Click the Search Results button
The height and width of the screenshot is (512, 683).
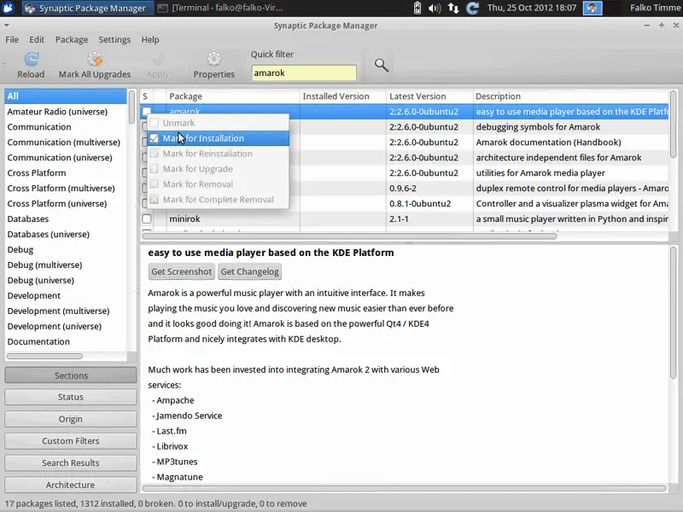point(71,463)
